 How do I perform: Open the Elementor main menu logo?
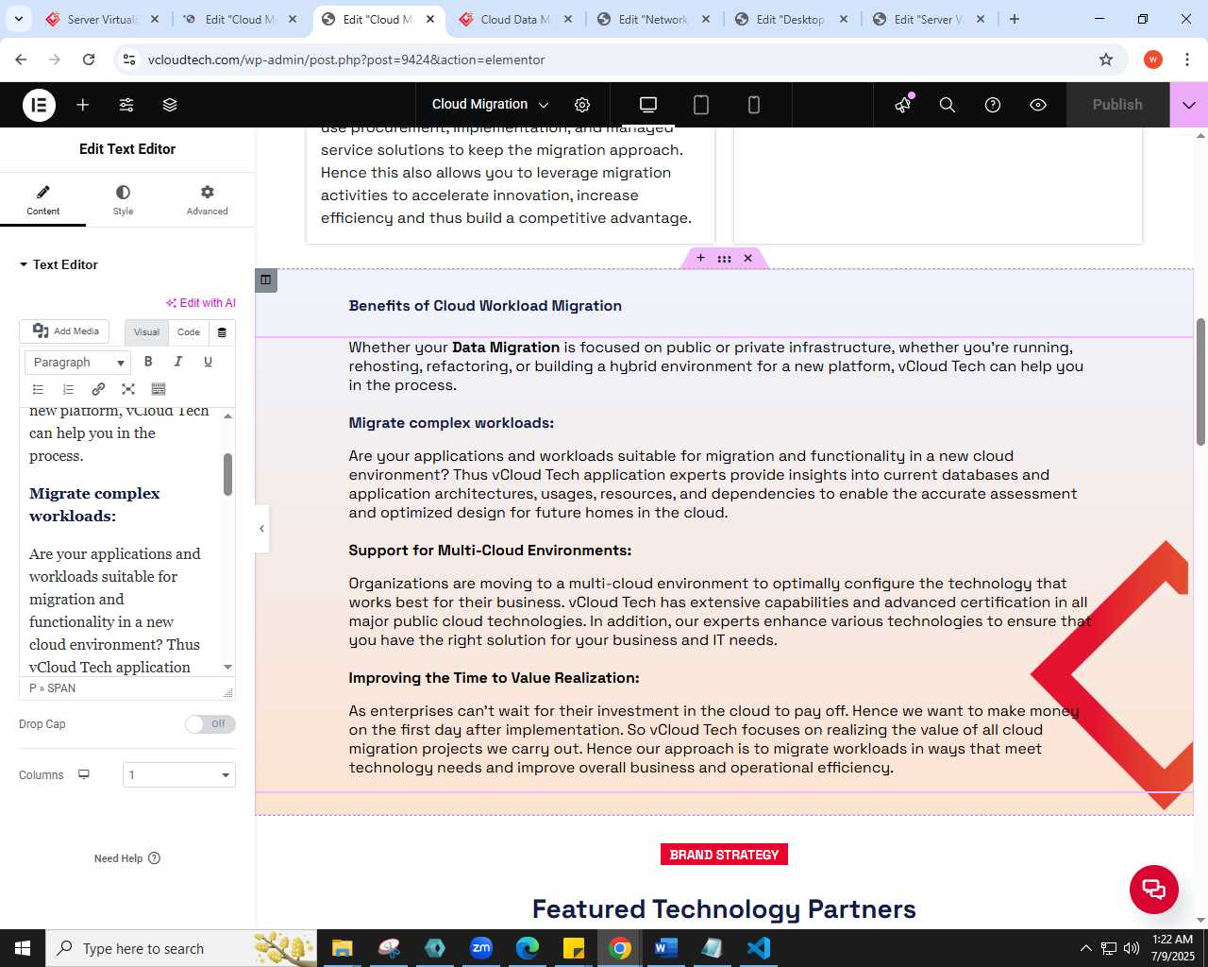(39, 105)
